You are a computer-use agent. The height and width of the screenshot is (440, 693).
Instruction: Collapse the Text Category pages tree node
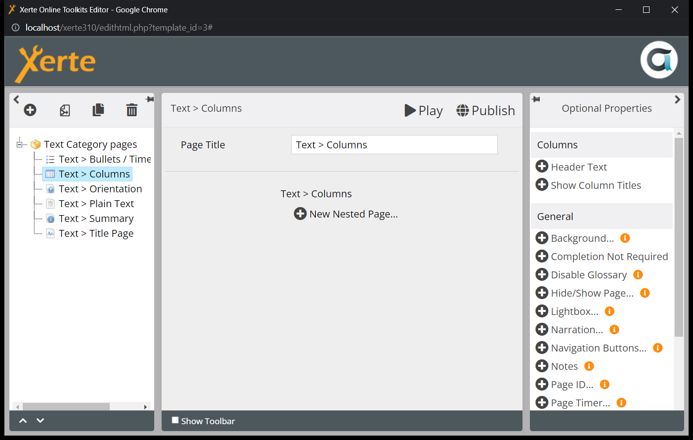[19, 144]
